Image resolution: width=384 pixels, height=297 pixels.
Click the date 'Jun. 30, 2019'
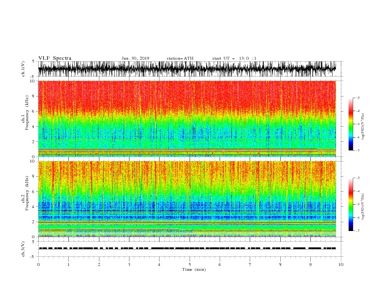point(135,58)
